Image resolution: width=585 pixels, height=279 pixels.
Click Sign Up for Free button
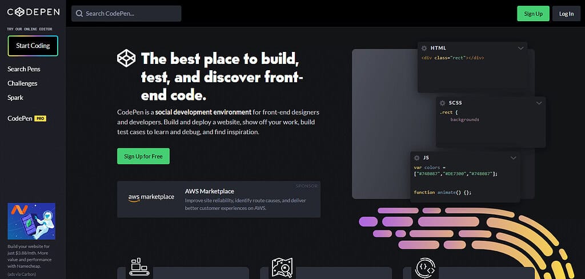(143, 156)
